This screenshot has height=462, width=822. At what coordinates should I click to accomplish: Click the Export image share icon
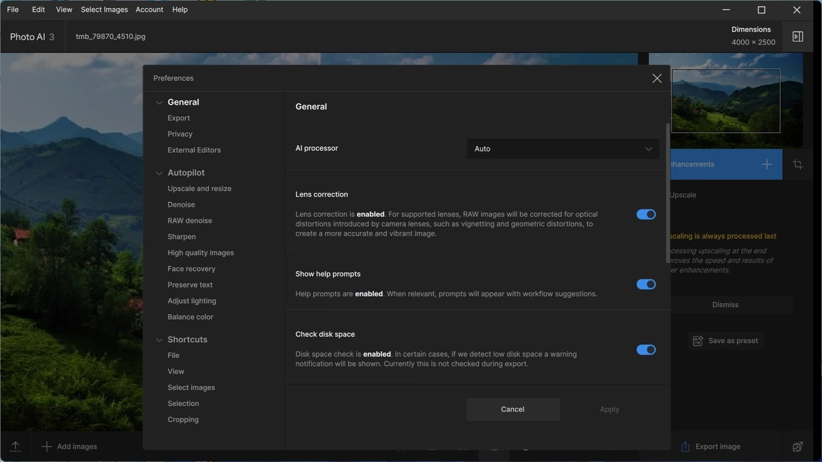(x=685, y=446)
